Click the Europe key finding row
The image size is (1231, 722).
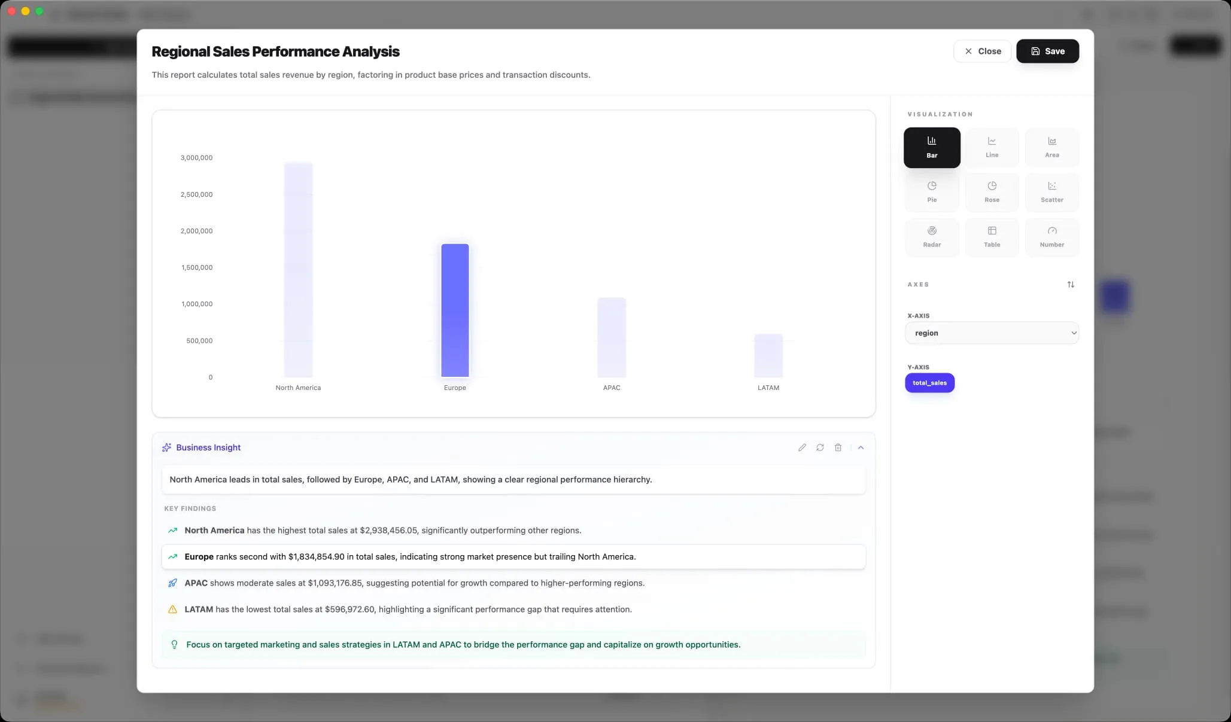[513, 557]
